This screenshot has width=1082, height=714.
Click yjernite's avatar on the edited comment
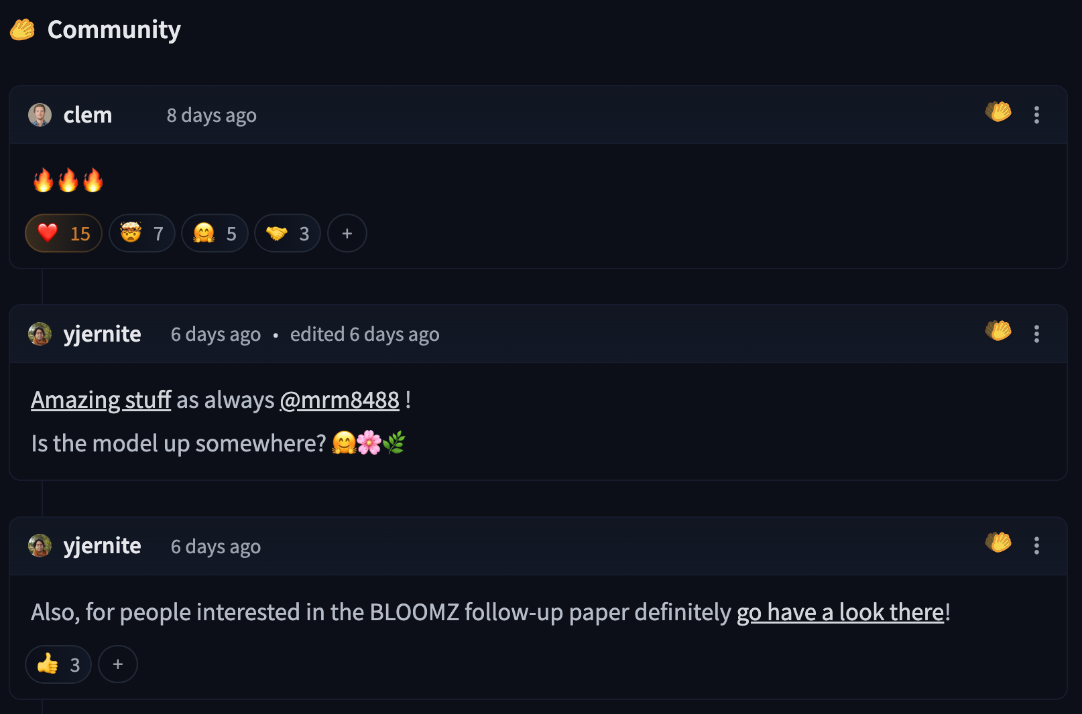pyautogui.click(x=40, y=334)
